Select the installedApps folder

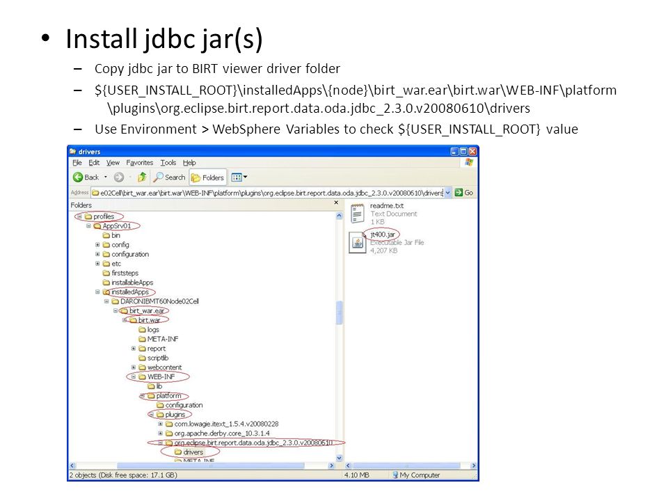click(x=126, y=292)
